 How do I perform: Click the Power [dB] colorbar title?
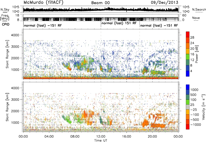(x=196, y=54)
